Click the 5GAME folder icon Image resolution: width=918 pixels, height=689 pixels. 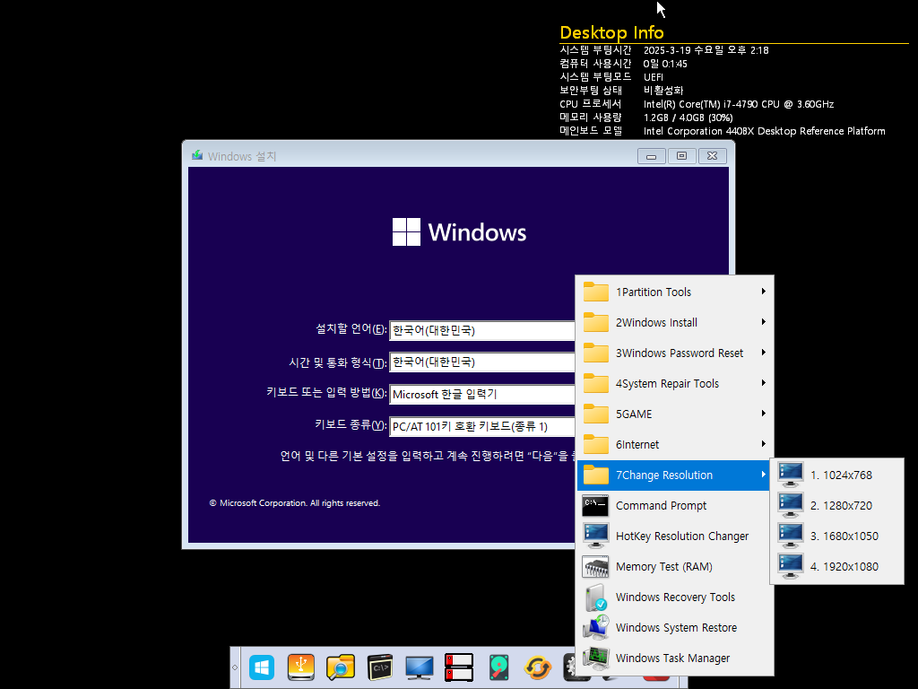(596, 414)
